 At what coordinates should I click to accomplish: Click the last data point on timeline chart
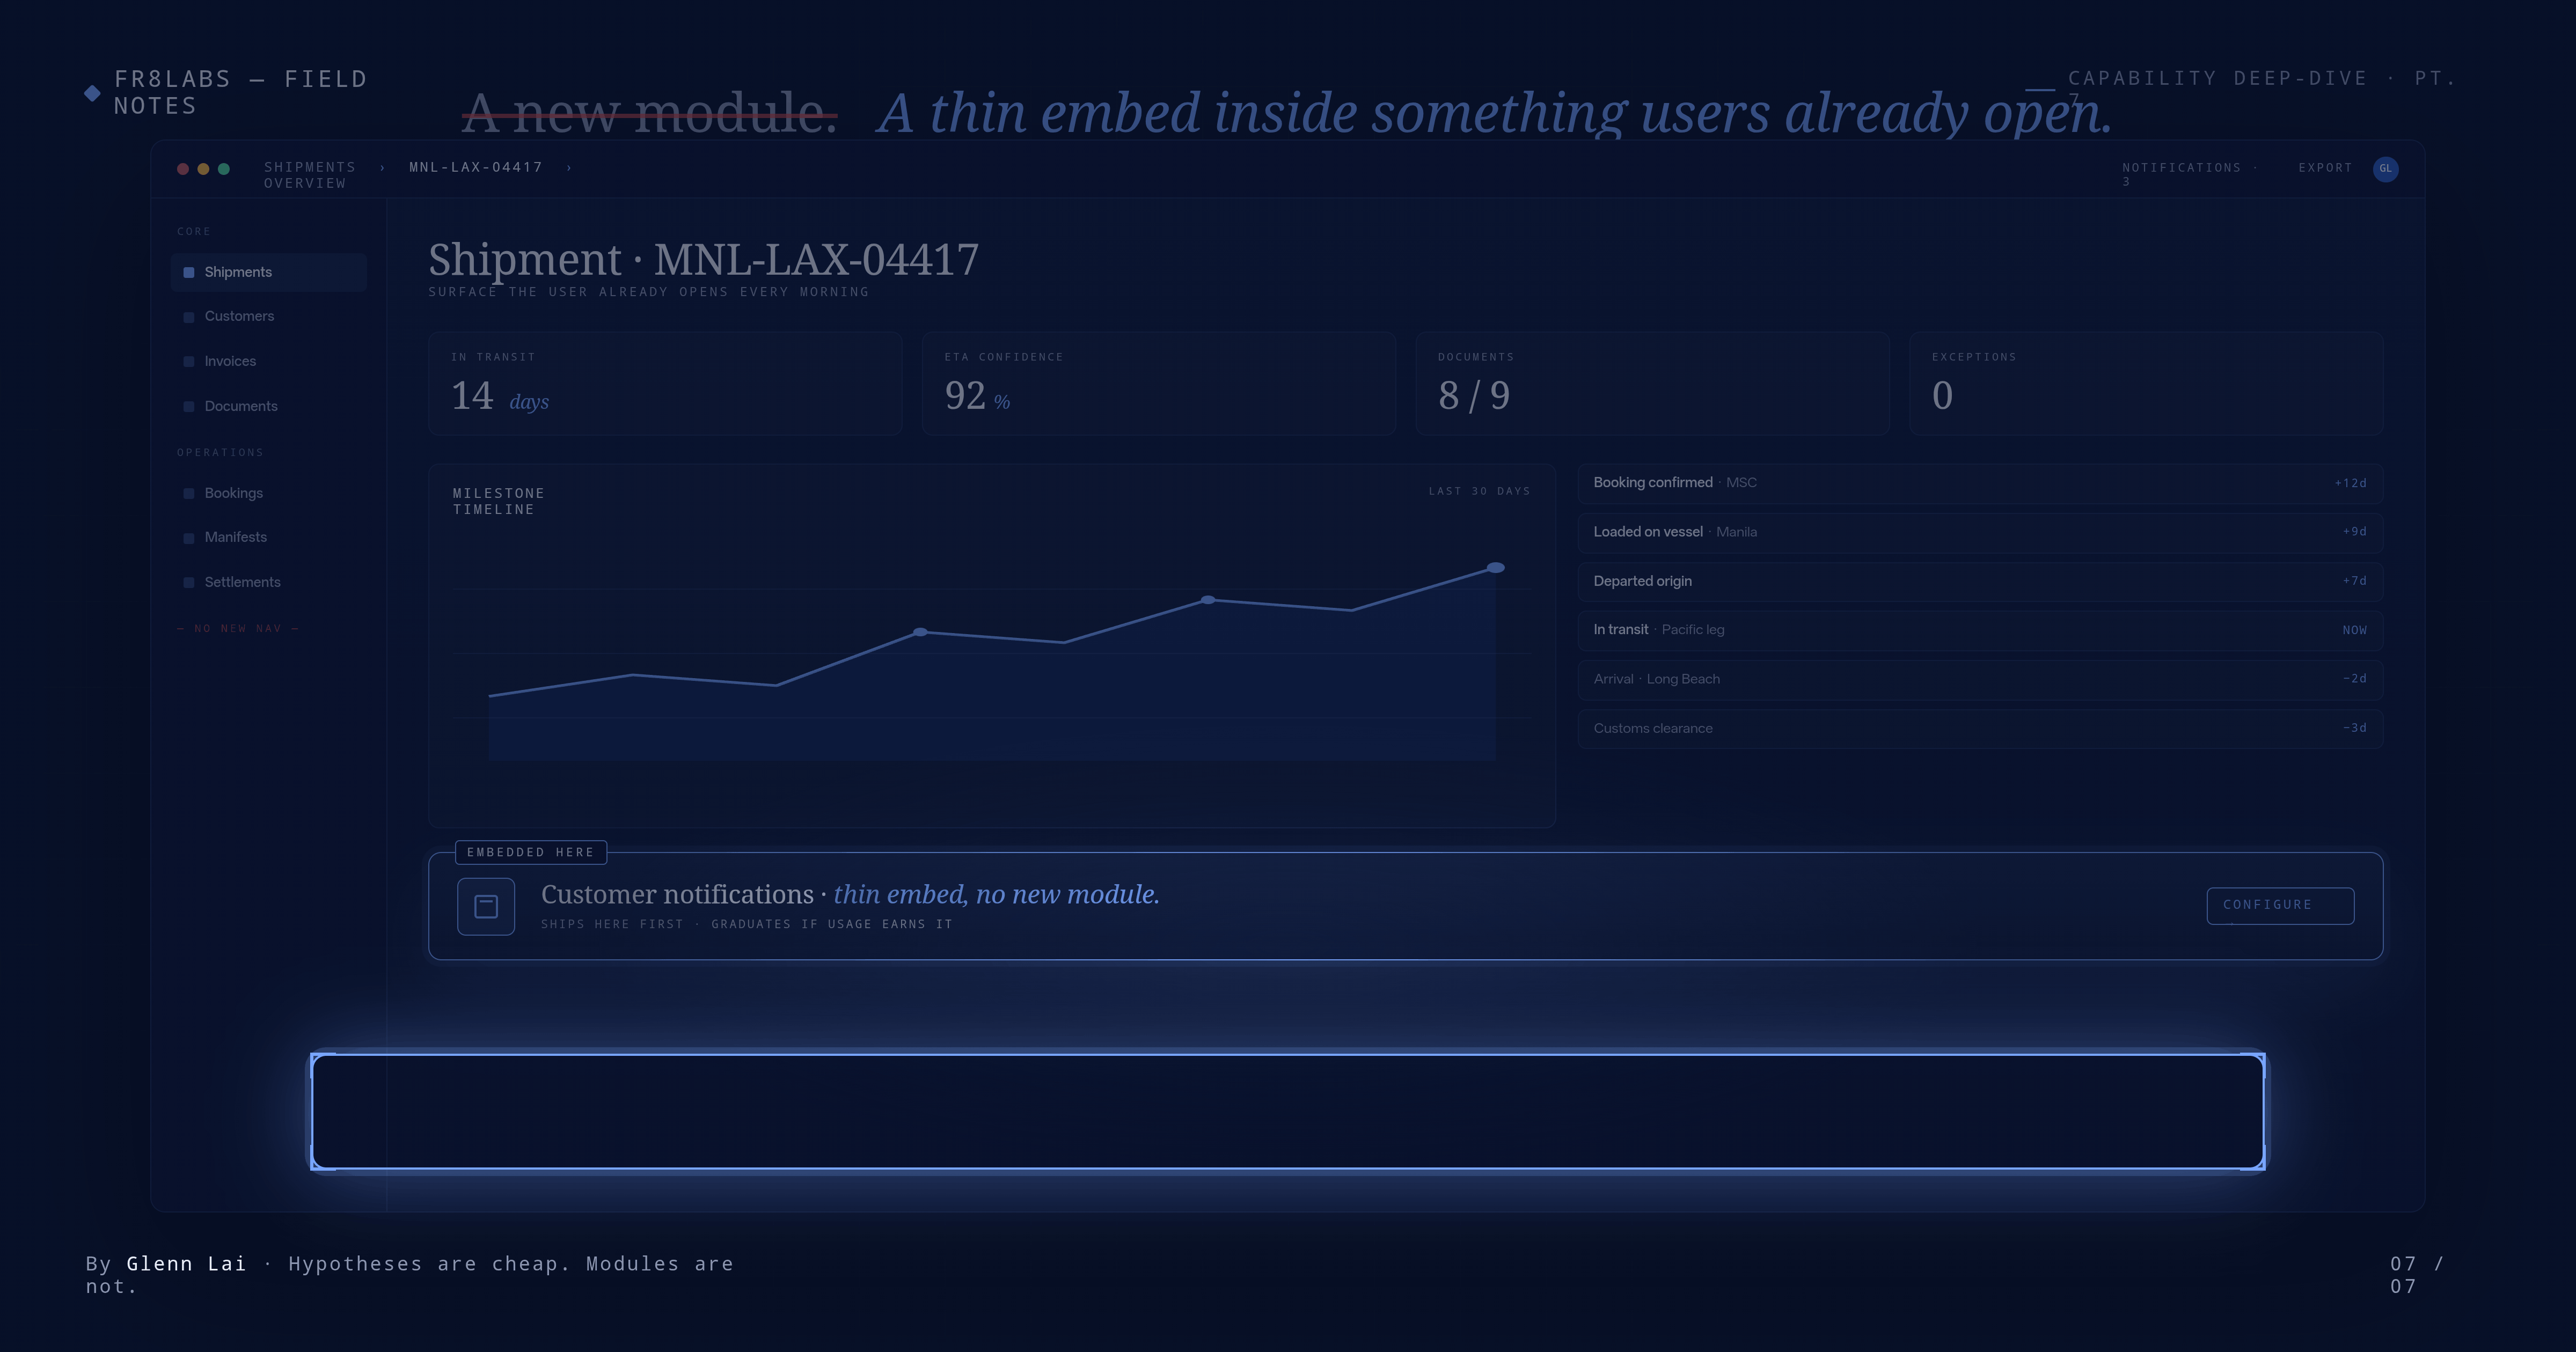pyautogui.click(x=1495, y=568)
